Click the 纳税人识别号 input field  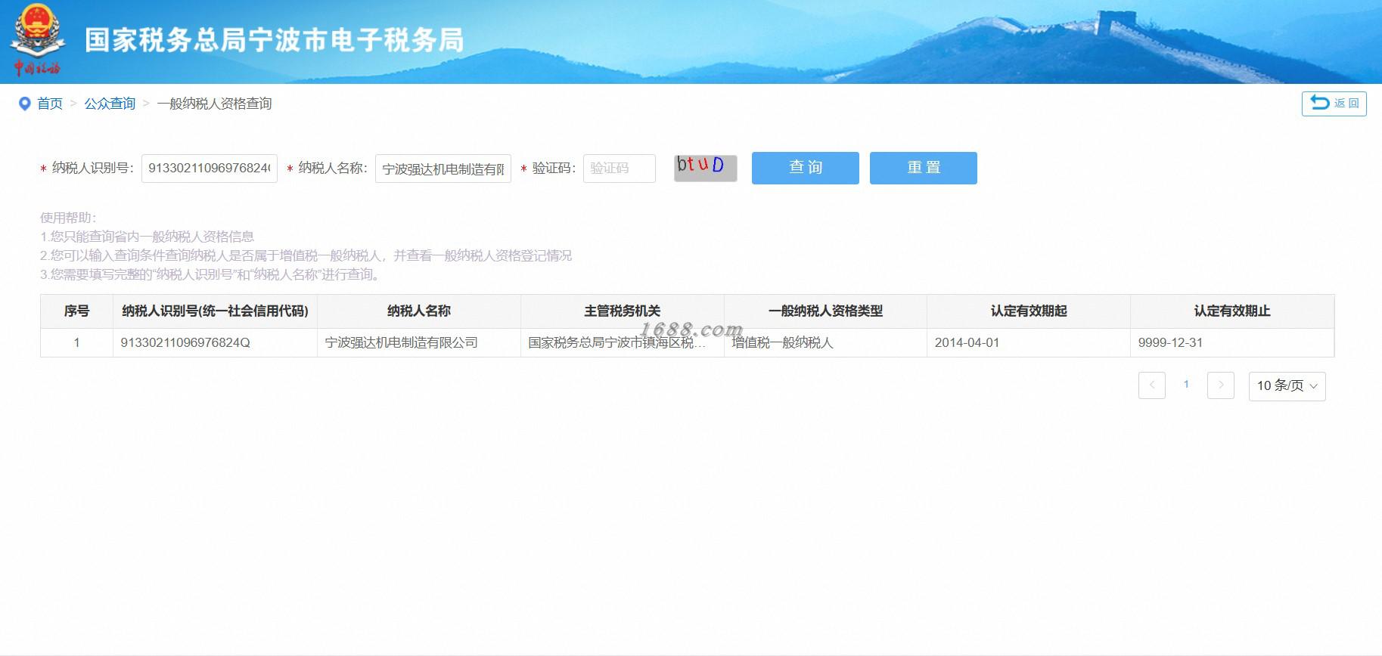tap(209, 168)
